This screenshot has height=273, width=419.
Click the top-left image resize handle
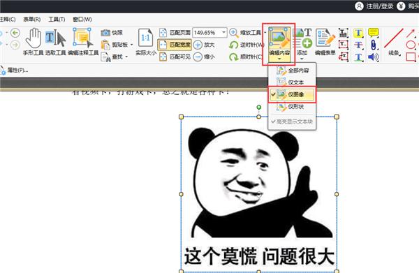(181, 117)
